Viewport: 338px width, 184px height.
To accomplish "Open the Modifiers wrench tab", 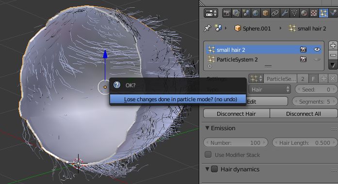I will pos(285,13).
